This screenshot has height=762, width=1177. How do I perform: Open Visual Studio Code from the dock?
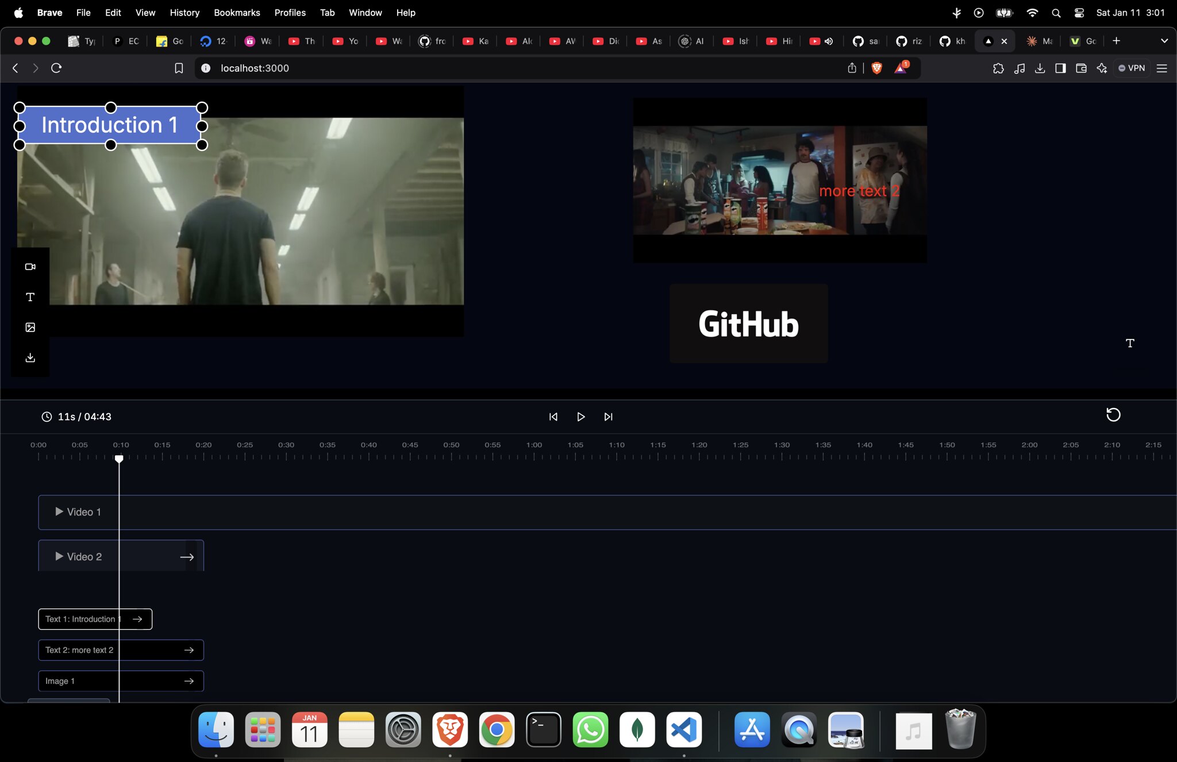tap(684, 730)
